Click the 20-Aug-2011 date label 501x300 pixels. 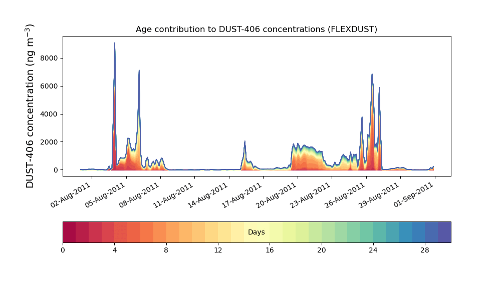(277, 195)
